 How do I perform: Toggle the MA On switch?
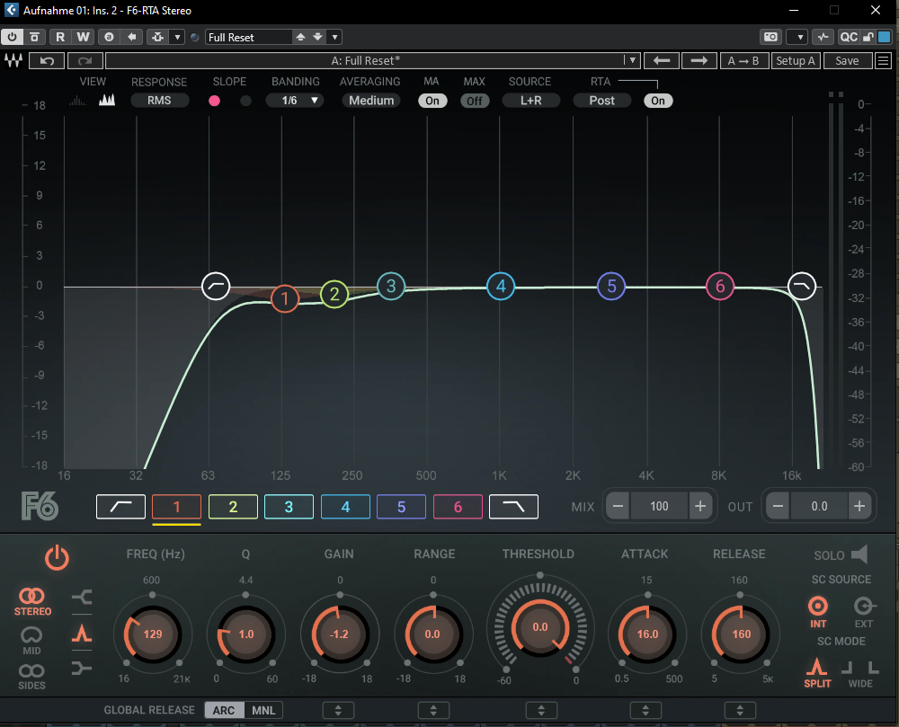click(x=432, y=101)
